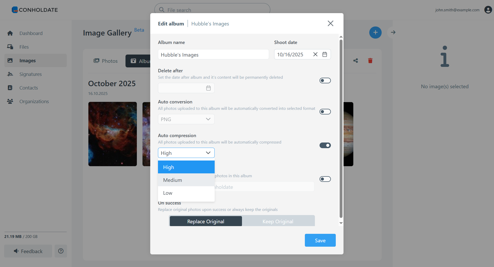Clear the Shoot date value
The width and height of the screenshot is (494, 267).
point(315,54)
